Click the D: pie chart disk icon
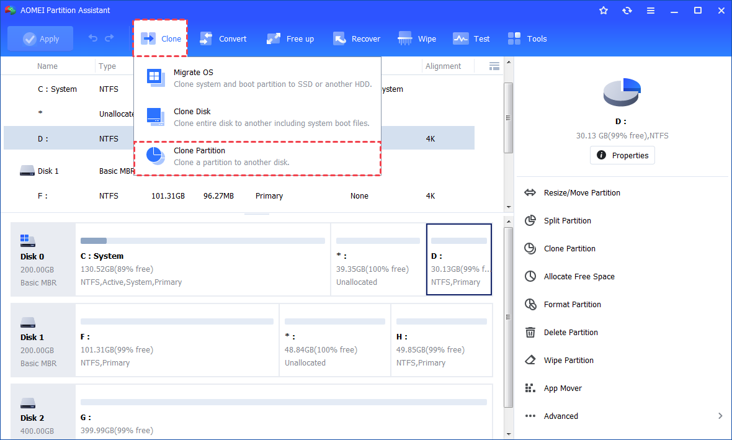Screen dimensions: 732x440 tap(622, 92)
